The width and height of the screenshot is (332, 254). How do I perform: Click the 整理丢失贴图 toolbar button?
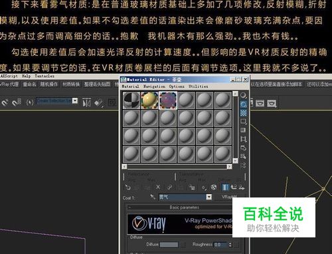click(97, 84)
